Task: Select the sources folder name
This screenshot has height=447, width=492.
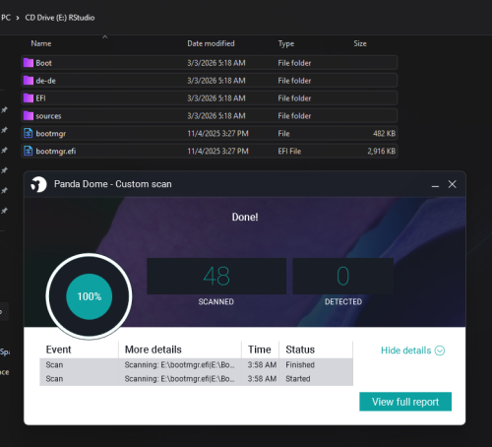Action: (48, 116)
